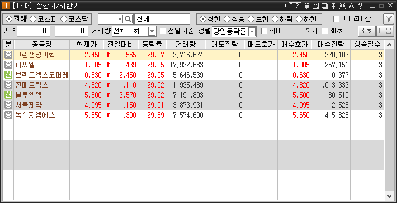The width and height of the screenshot is (397, 203).
Task: Click the 증 badge beside 피씨엘
Action: (x=8, y=65)
